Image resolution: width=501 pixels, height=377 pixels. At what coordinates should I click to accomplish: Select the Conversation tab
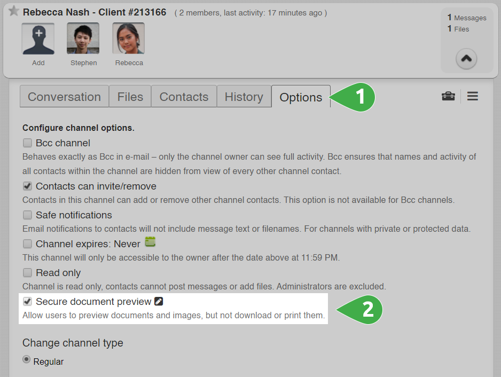[64, 96]
